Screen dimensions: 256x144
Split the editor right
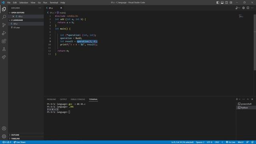point(248,8)
